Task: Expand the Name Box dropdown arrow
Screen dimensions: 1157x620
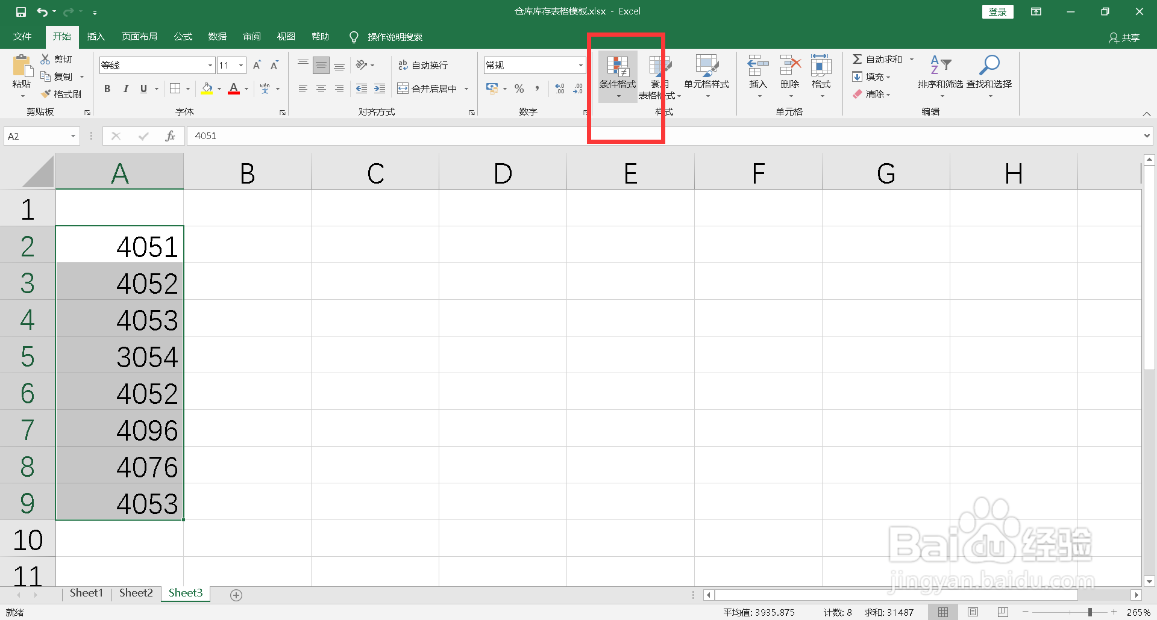Action: click(x=73, y=136)
